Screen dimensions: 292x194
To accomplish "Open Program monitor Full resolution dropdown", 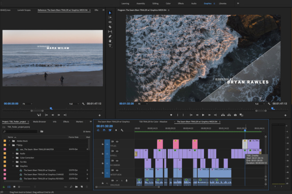I will pyautogui.click(x=260, y=104).
